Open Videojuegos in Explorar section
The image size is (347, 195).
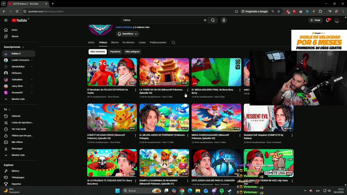[18, 177]
